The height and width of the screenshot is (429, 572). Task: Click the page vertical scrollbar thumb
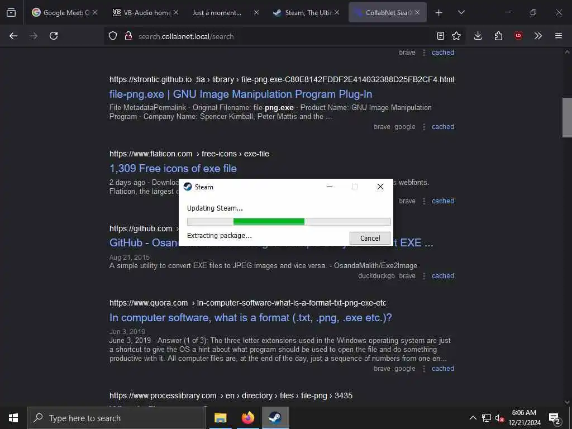tap(567, 117)
